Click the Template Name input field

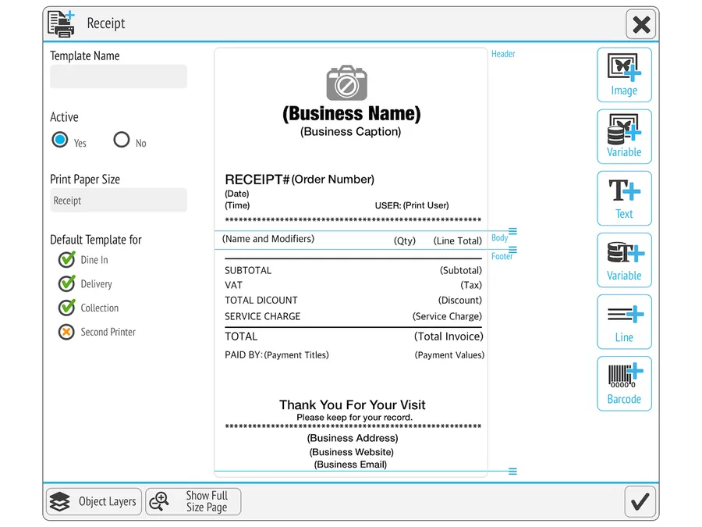pyautogui.click(x=119, y=77)
